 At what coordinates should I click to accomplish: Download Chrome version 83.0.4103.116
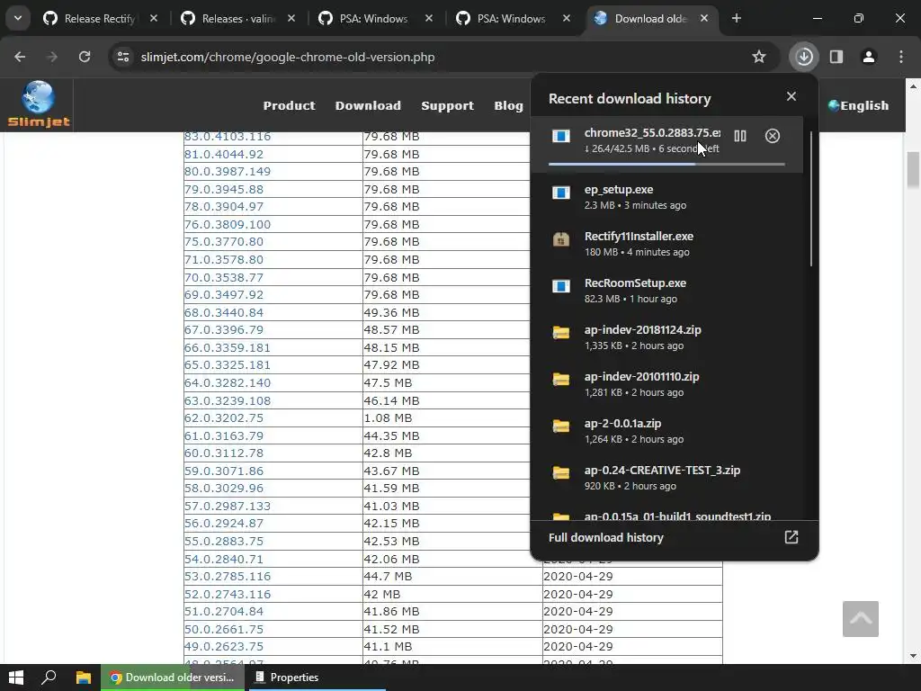click(x=228, y=137)
